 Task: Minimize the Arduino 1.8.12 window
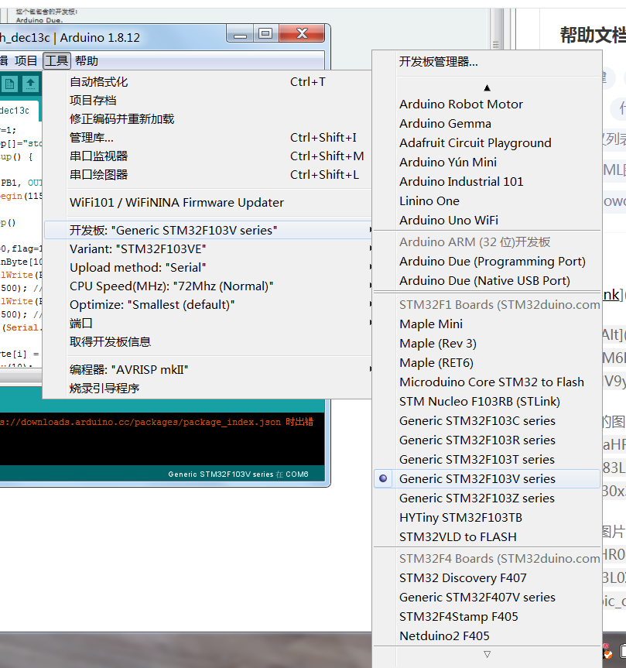click(x=240, y=33)
